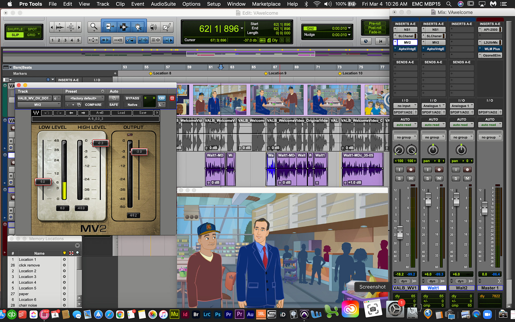Image resolution: width=515 pixels, height=322 pixels.
Task: Toggle BYPASS on the MV2 plugin
Action: (x=132, y=98)
